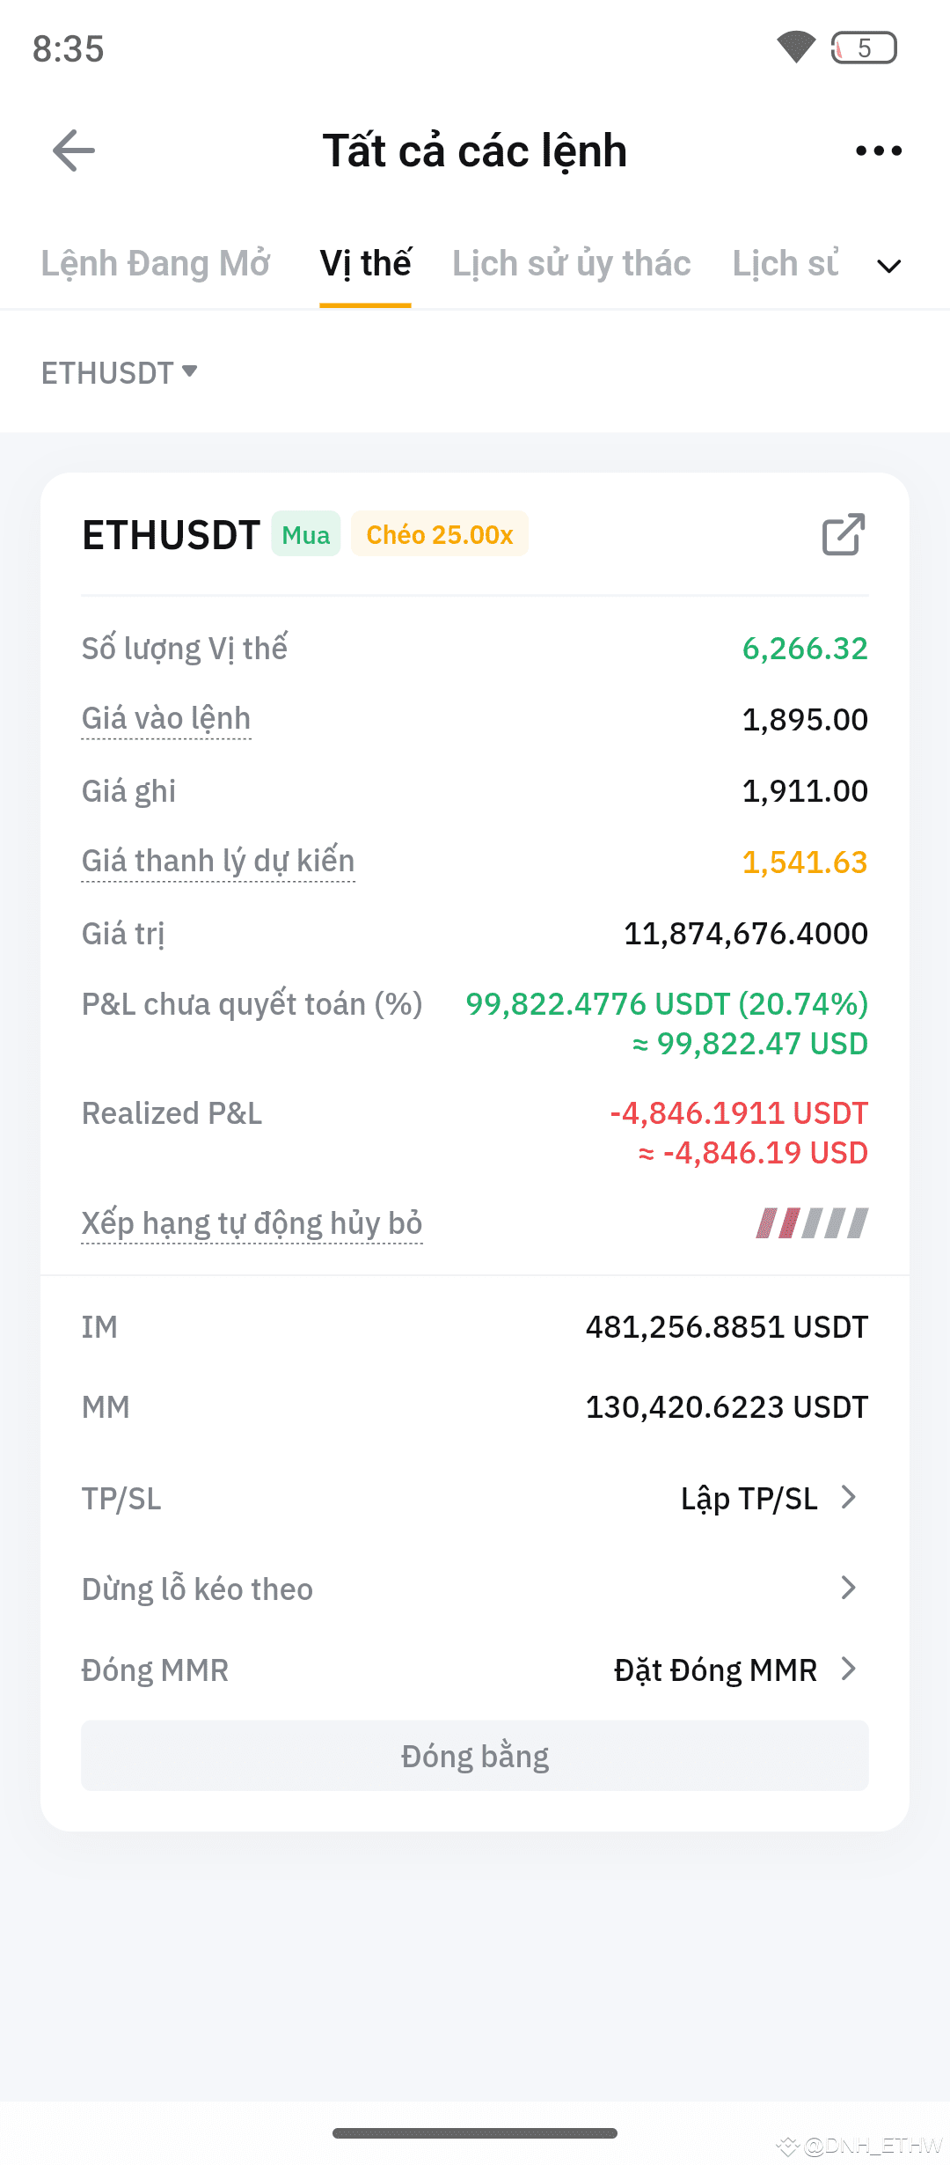Tap the Đóng bằng button
The width and height of the screenshot is (950, 2165).
click(x=475, y=1756)
